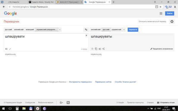Click in source text area шпацірувати
Image resolution: width=178 pixels, height=111 pixels.
(46, 42)
